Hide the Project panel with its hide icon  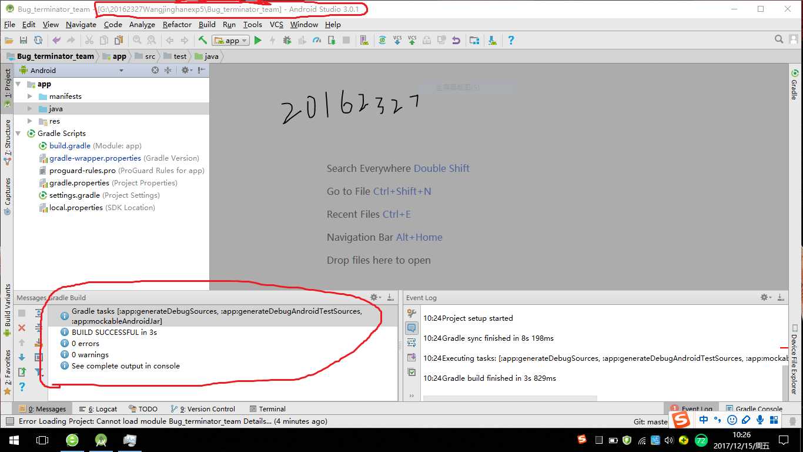click(x=202, y=70)
